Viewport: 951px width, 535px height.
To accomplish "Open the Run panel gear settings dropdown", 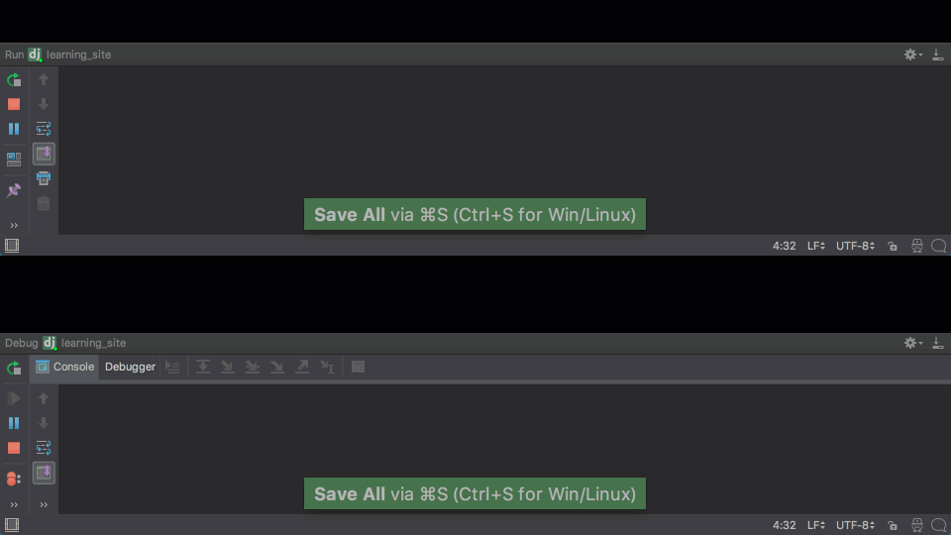I will point(912,54).
